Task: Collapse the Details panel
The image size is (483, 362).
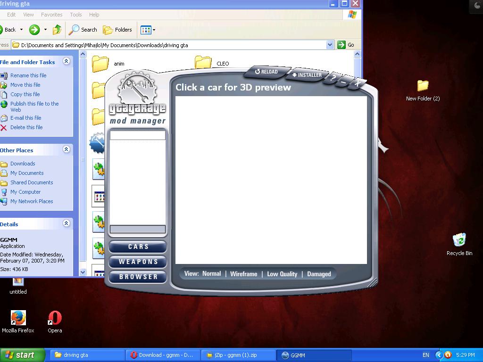Action: point(66,223)
